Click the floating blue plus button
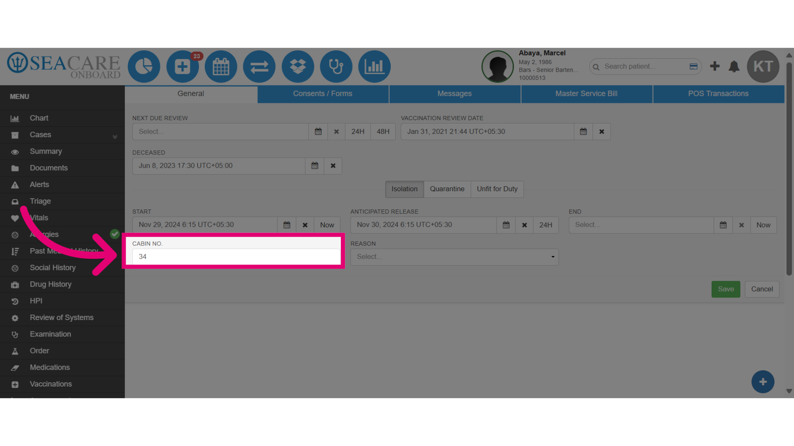 point(763,382)
